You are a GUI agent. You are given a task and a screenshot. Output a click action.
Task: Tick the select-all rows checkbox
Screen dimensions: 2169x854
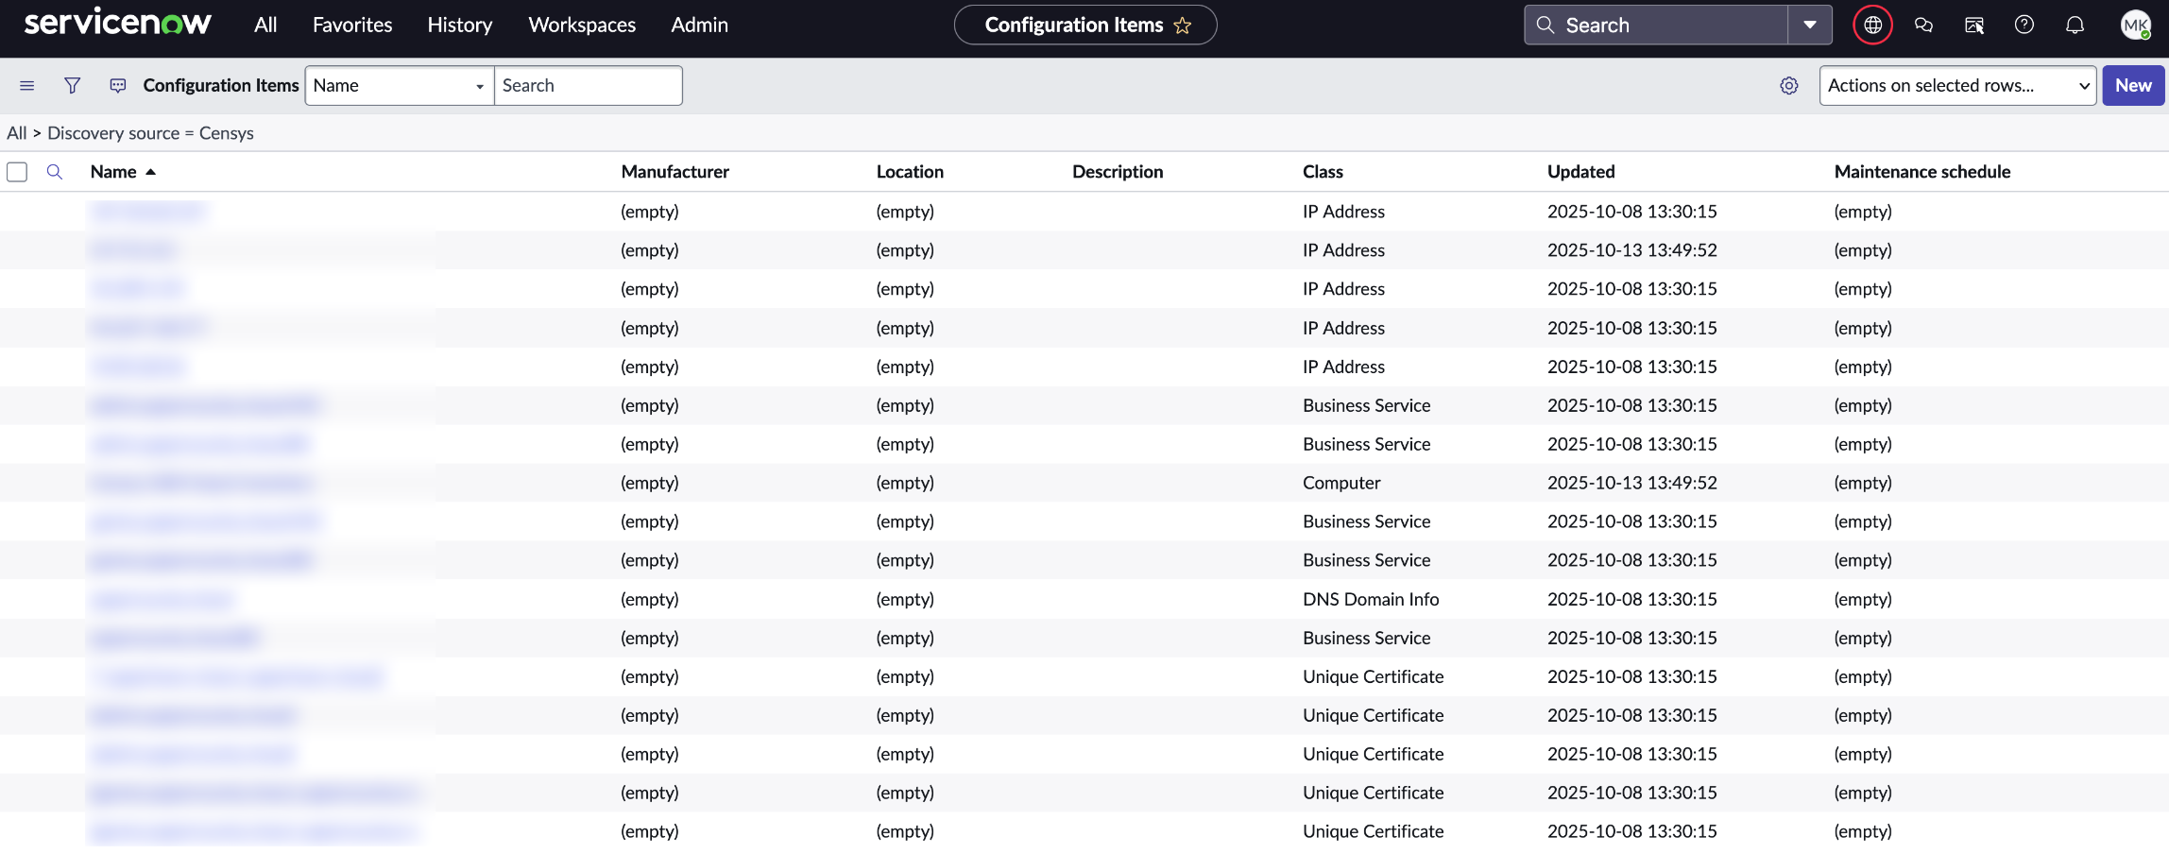pos(17,172)
